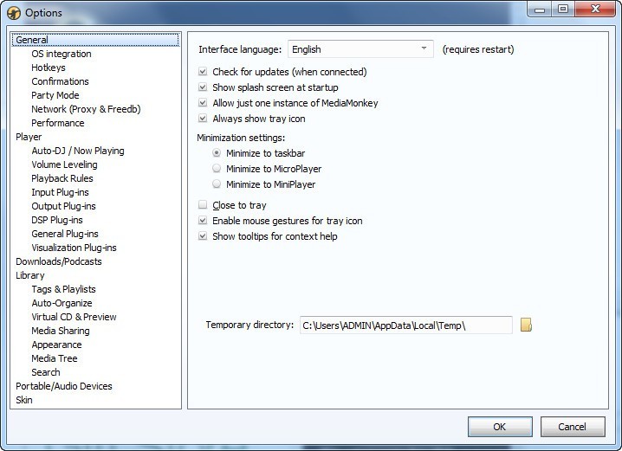
Task: Open Party Mode options
Action: (x=55, y=95)
